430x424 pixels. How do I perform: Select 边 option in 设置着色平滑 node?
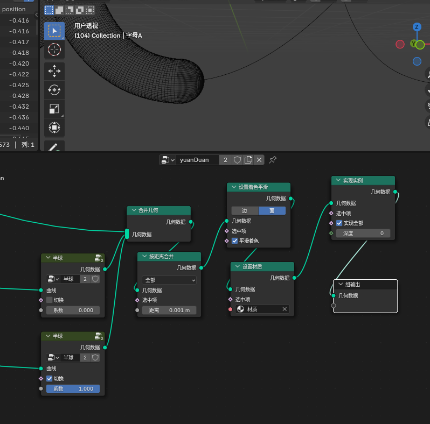pos(245,210)
